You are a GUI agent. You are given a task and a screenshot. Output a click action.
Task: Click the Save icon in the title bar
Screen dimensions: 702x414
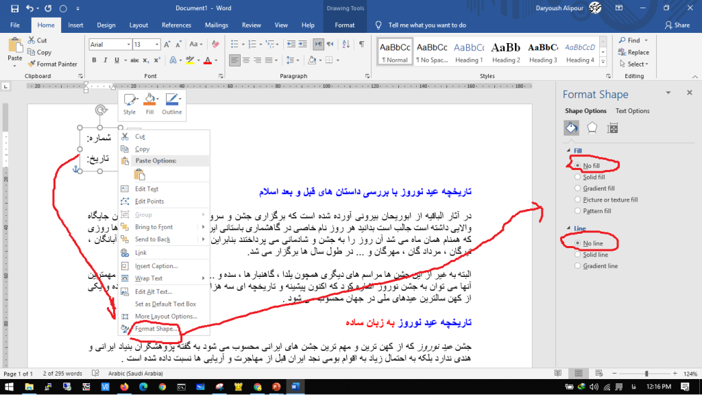(x=14, y=9)
